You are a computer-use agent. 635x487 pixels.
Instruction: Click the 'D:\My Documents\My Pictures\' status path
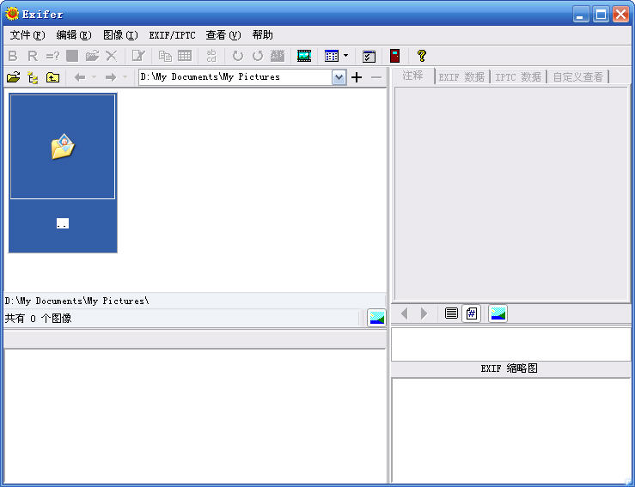(x=77, y=301)
